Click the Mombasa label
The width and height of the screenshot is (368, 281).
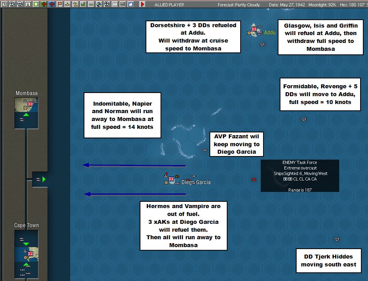[26, 93]
